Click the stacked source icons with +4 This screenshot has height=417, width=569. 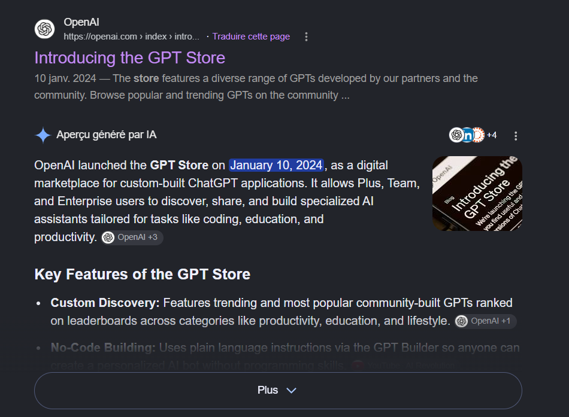click(473, 135)
